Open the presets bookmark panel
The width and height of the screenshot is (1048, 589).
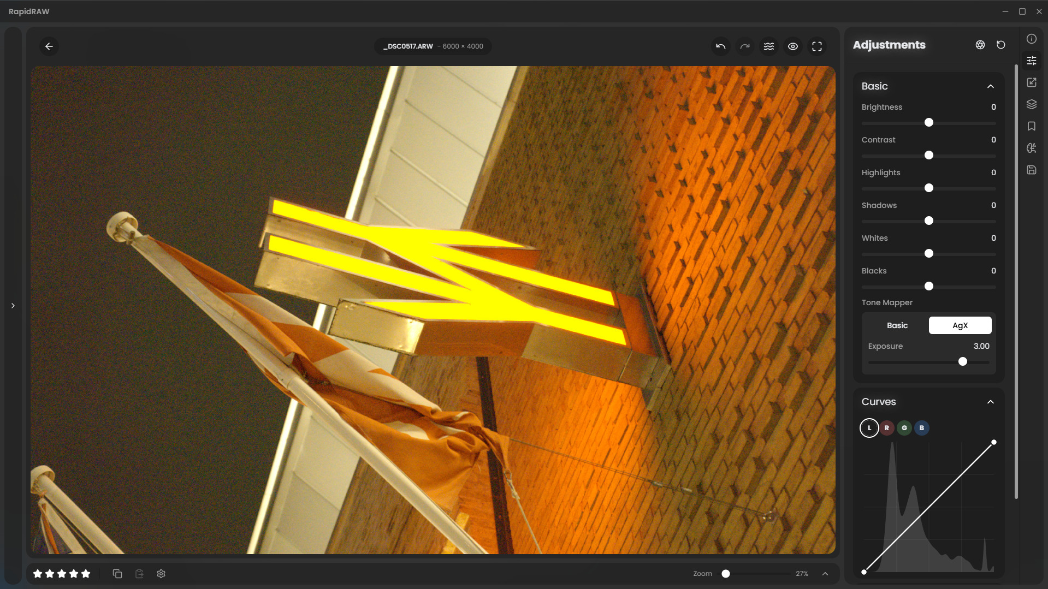tap(1031, 126)
